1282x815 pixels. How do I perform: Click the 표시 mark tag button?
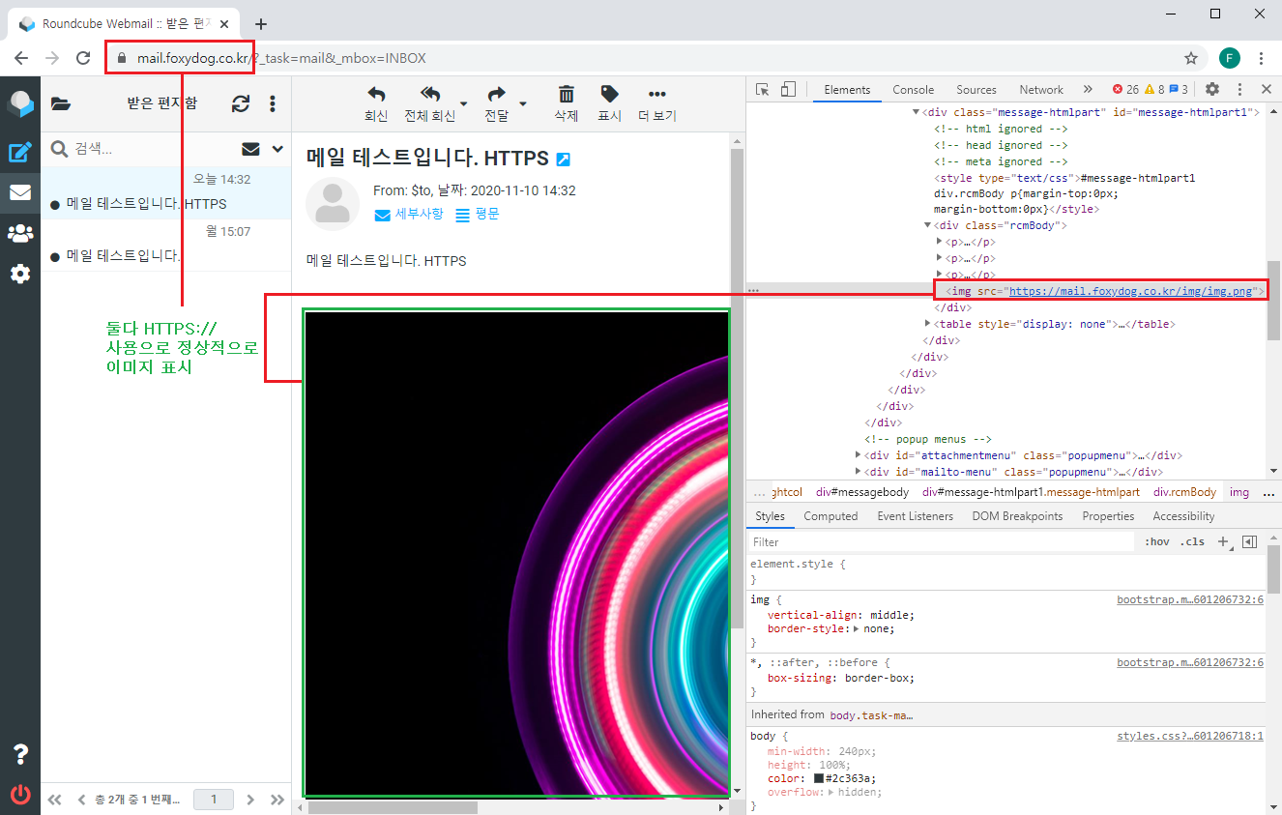click(609, 103)
